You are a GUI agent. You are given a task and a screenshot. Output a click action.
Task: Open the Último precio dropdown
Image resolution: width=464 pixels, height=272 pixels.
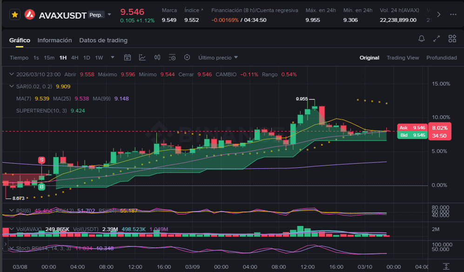[x=218, y=58]
